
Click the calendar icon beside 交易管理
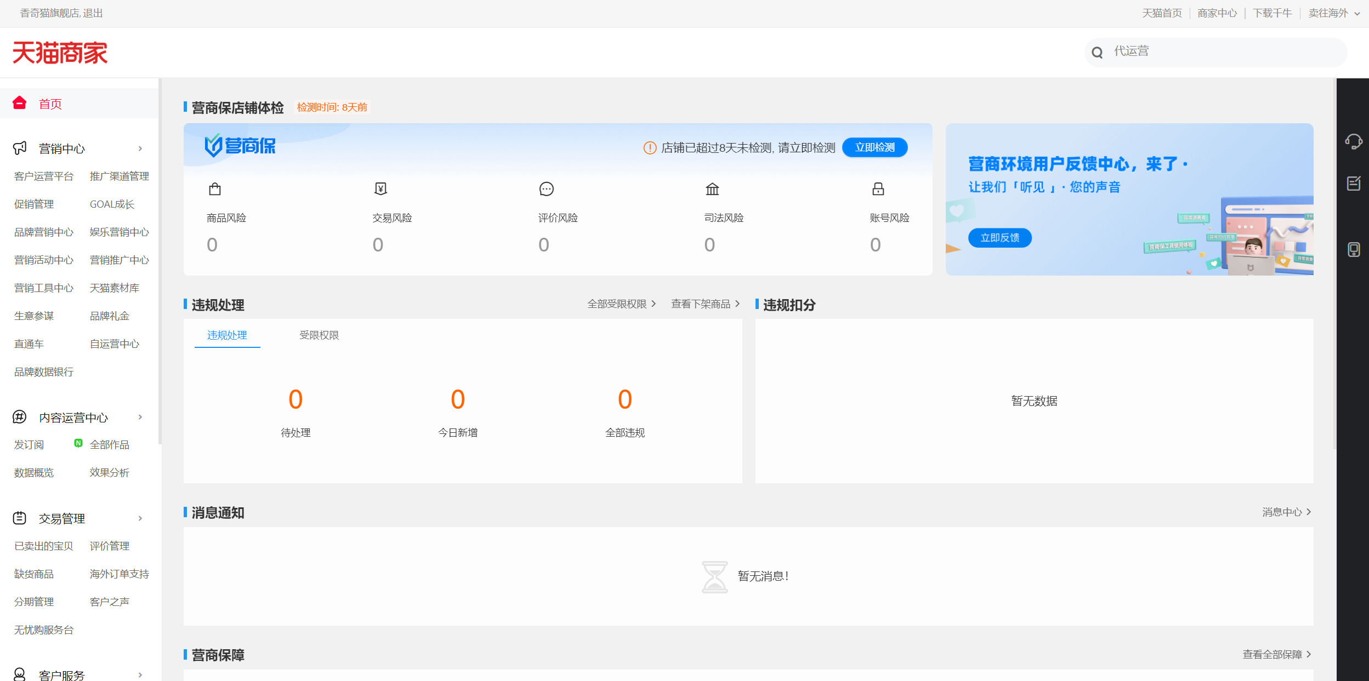pyautogui.click(x=20, y=518)
